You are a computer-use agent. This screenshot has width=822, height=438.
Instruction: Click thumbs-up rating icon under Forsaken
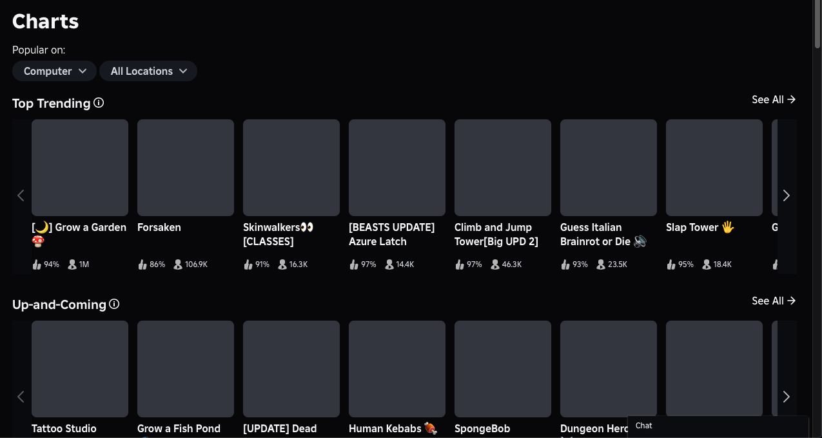point(142,264)
